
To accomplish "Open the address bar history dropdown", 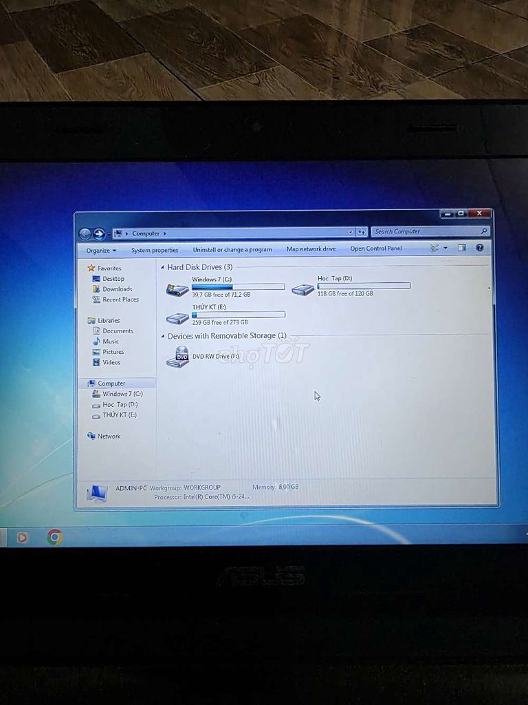I will tap(350, 232).
